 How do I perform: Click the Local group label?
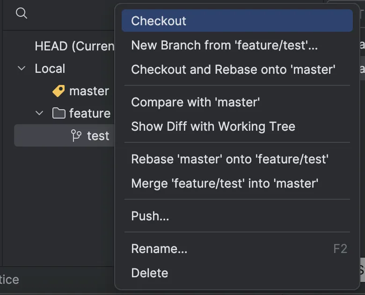(x=50, y=69)
